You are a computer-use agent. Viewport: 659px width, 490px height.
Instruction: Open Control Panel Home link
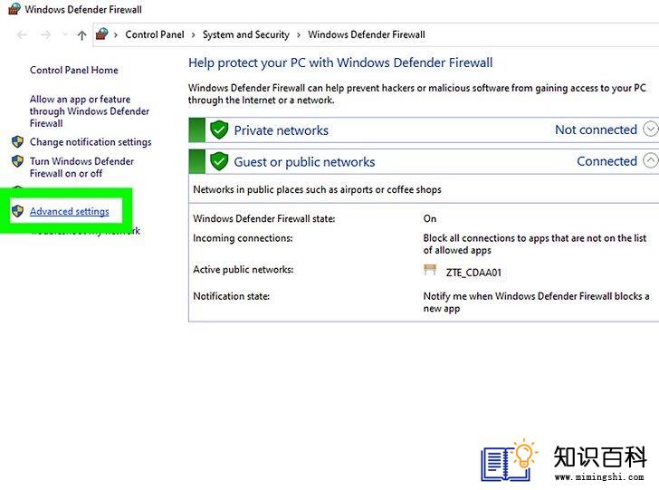(x=74, y=70)
